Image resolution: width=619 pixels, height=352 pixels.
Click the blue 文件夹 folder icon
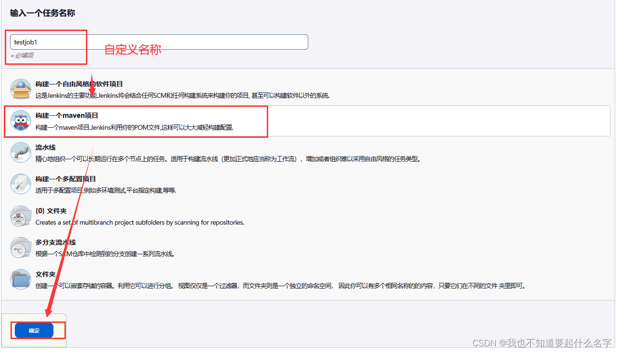pos(21,280)
